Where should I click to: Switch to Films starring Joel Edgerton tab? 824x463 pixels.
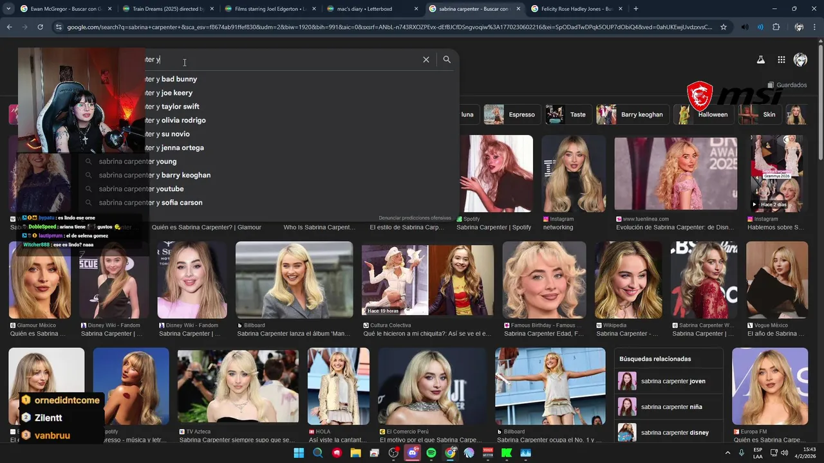click(269, 9)
